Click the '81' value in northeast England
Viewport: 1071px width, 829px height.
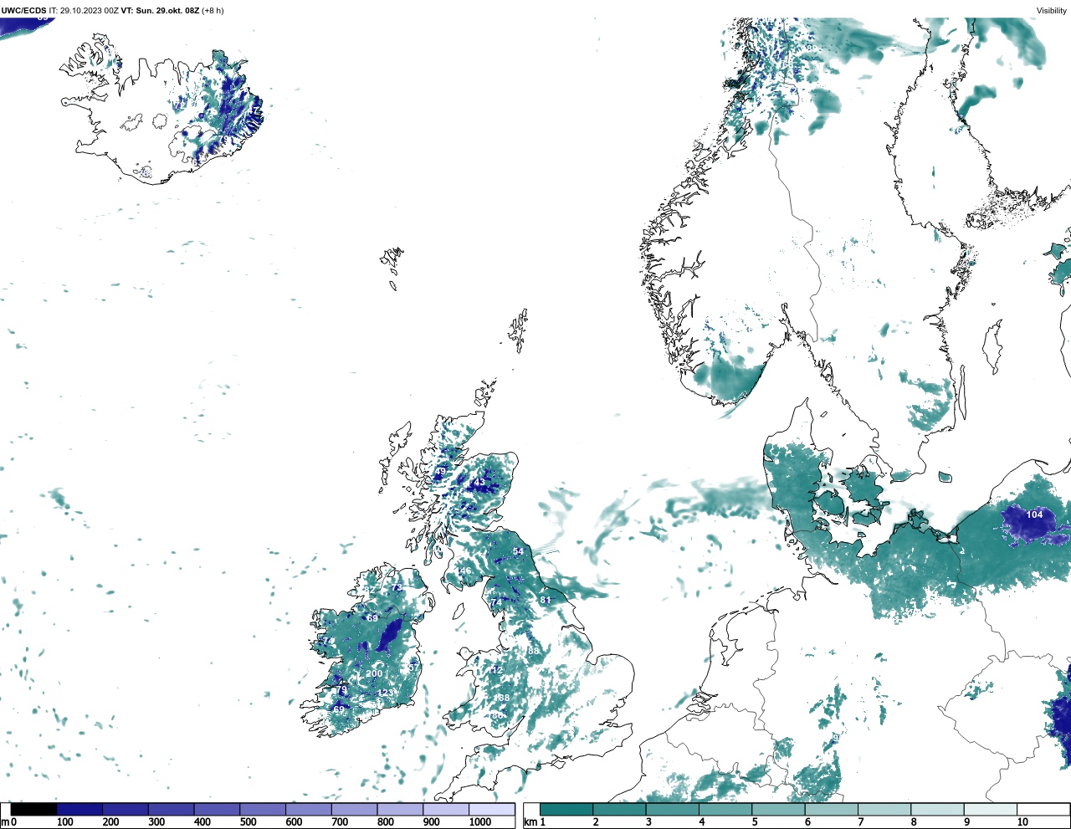546,600
